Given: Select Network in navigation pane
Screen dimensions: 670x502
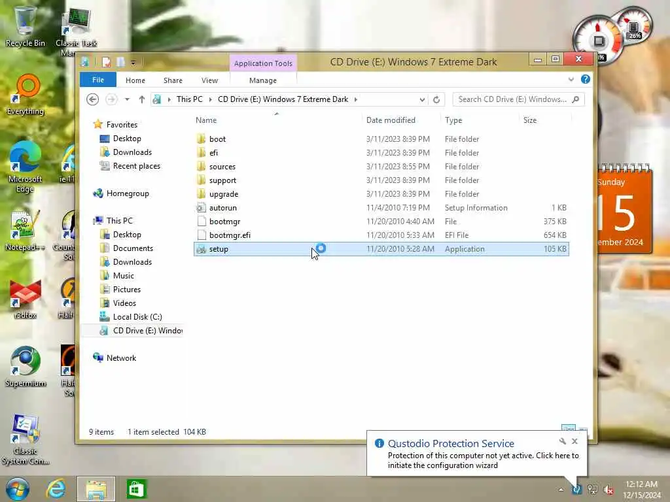Looking at the screenshot, I should pyautogui.click(x=115, y=358).
